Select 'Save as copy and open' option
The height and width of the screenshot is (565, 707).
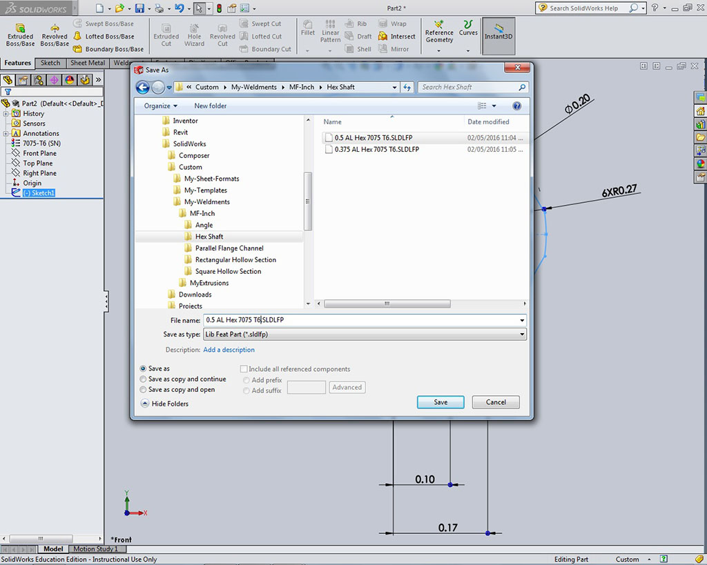coord(143,390)
